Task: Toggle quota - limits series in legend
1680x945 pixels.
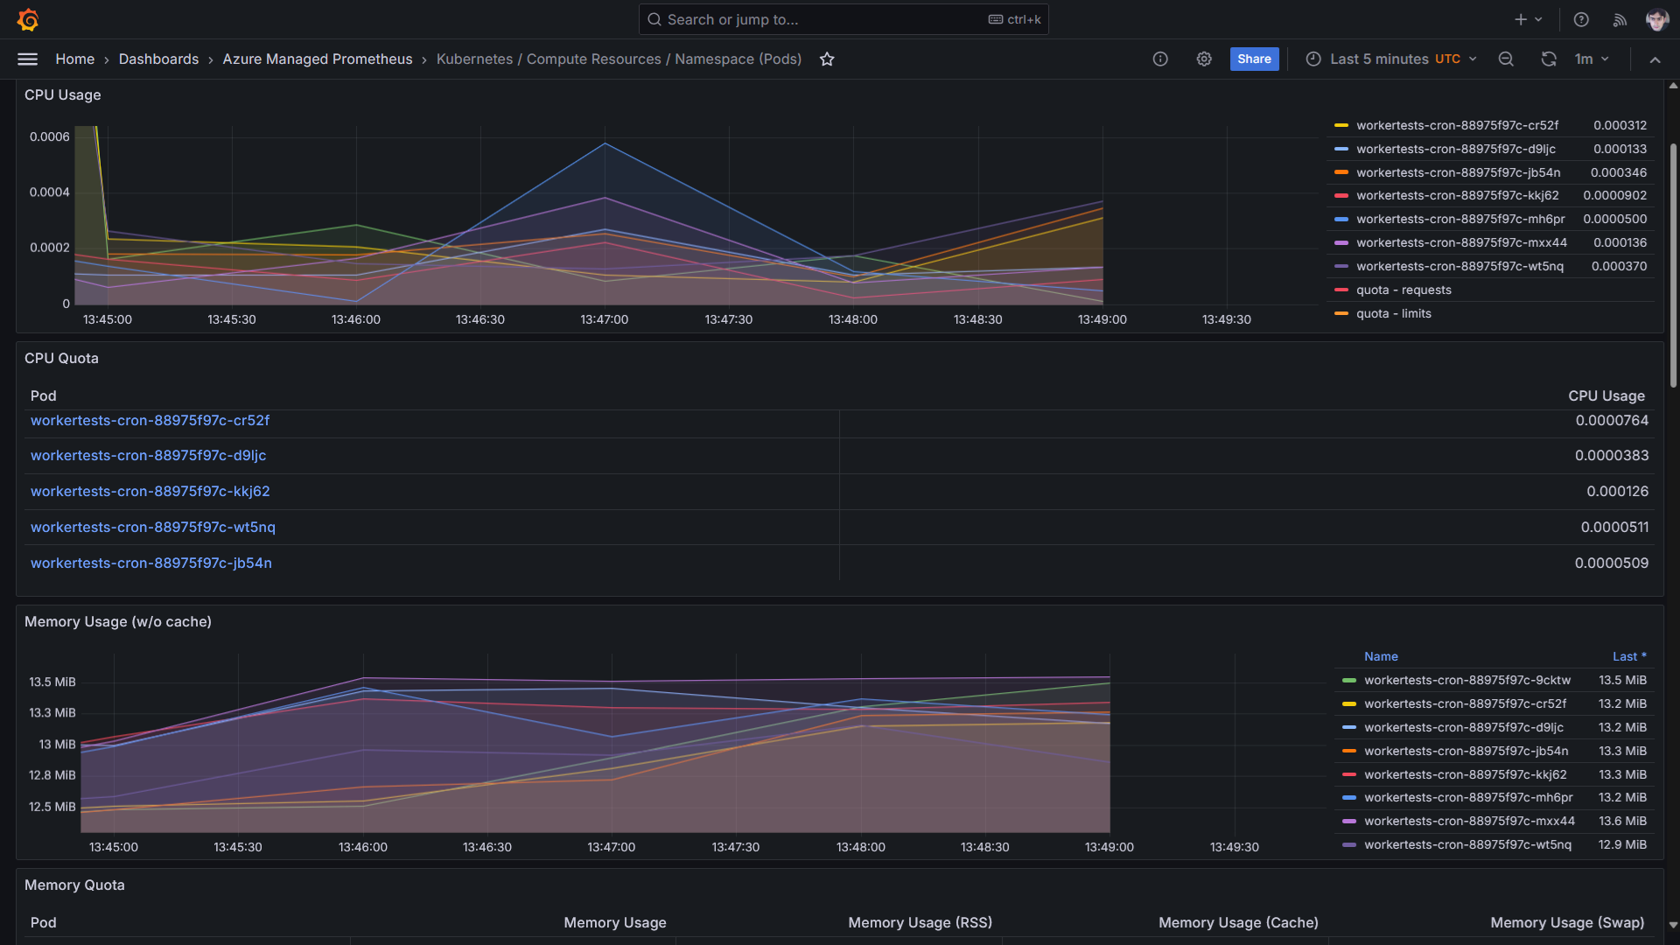Action: (x=1394, y=314)
